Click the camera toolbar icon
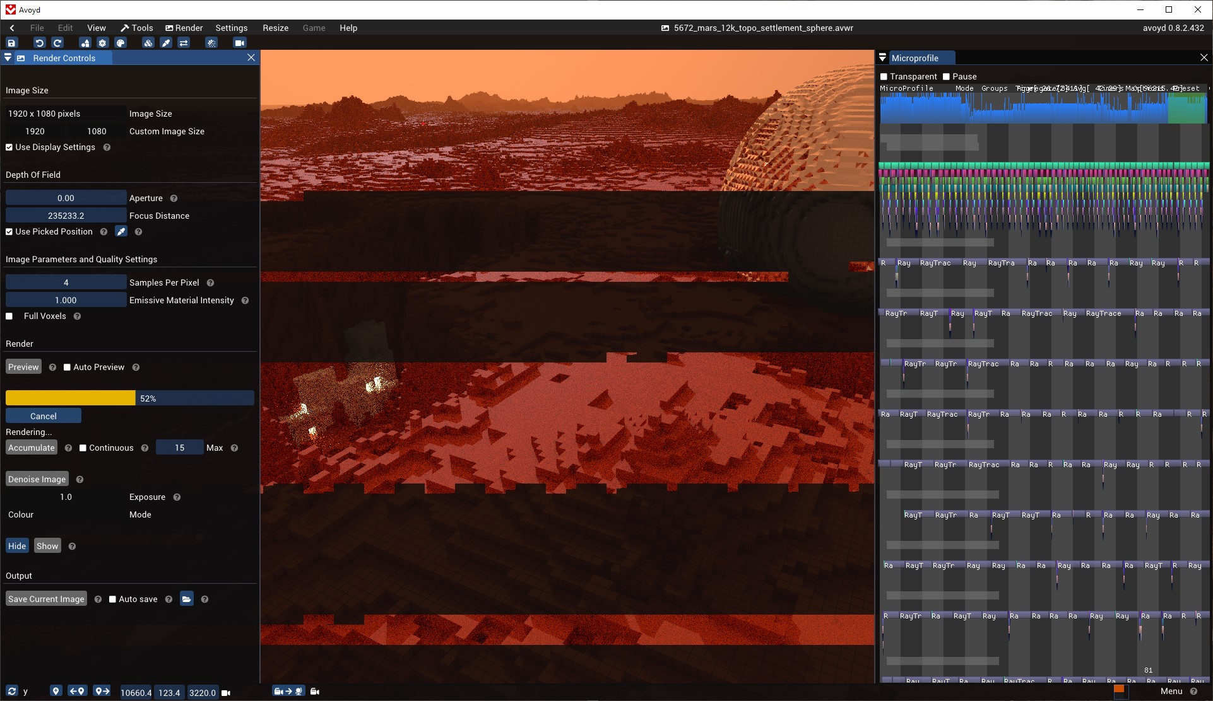This screenshot has width=1213, height=701. 239,43
